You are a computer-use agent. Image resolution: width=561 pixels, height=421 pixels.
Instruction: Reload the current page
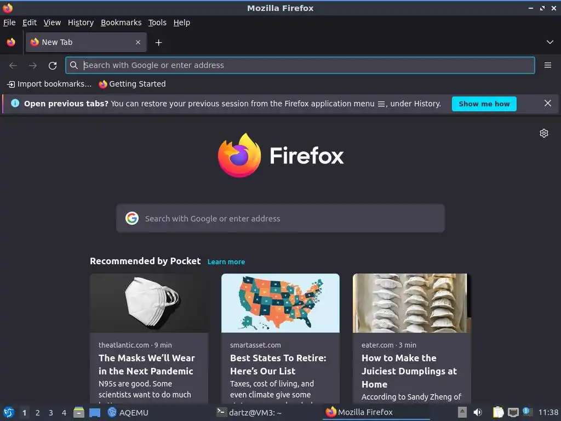(x=53, y=66)
